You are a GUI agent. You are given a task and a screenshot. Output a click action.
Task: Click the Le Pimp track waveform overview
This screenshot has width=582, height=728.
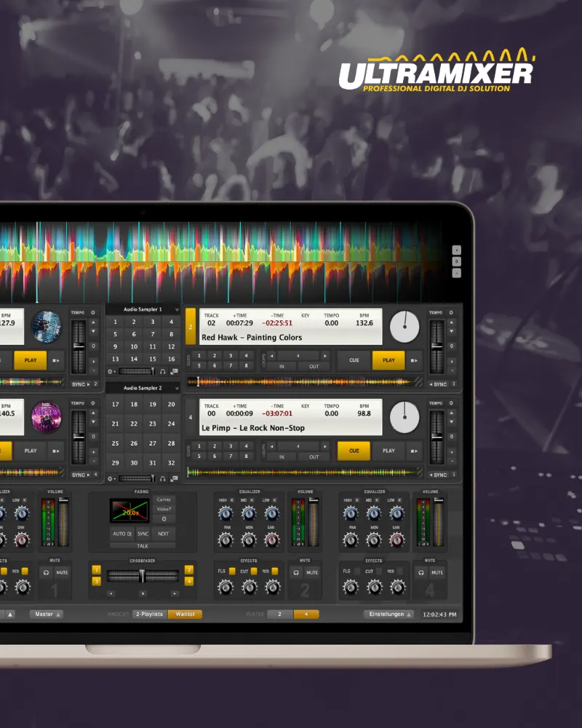click(304, 472)
